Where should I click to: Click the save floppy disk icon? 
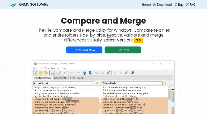(53, 73)
